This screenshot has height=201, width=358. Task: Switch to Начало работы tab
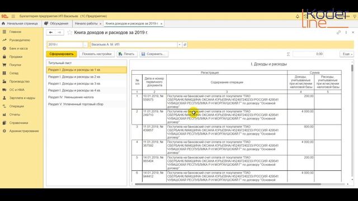tap(86, 23)
